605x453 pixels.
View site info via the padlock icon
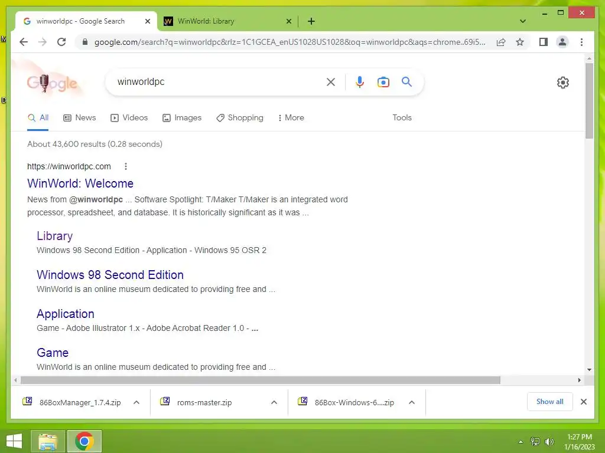click(x=85, y=42)
